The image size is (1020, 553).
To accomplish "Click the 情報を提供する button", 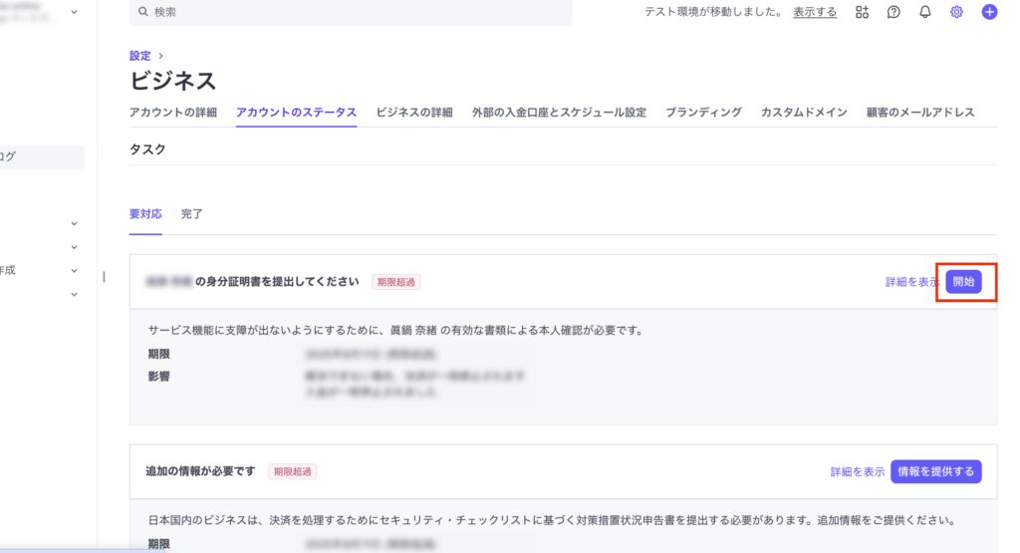I will (936, 471).
